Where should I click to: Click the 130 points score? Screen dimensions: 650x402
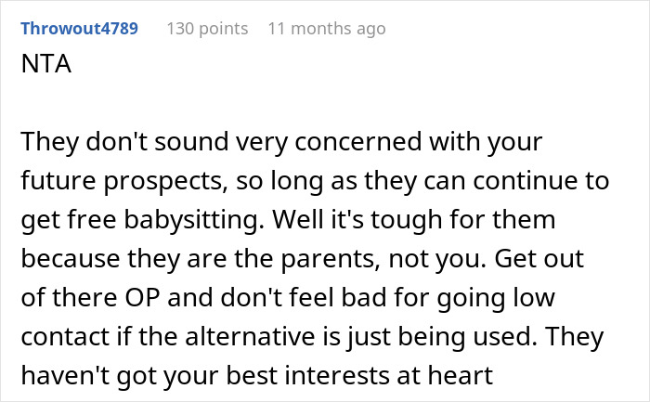207,29
